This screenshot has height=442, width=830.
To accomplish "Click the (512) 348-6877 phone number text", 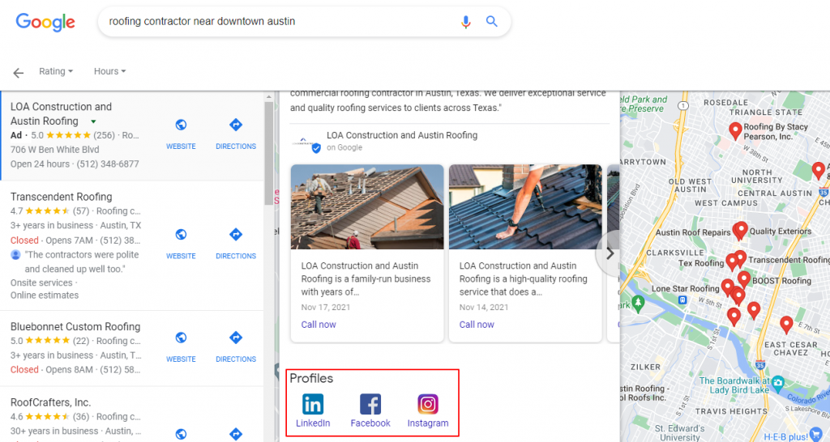I will click(x=108, y=164).
